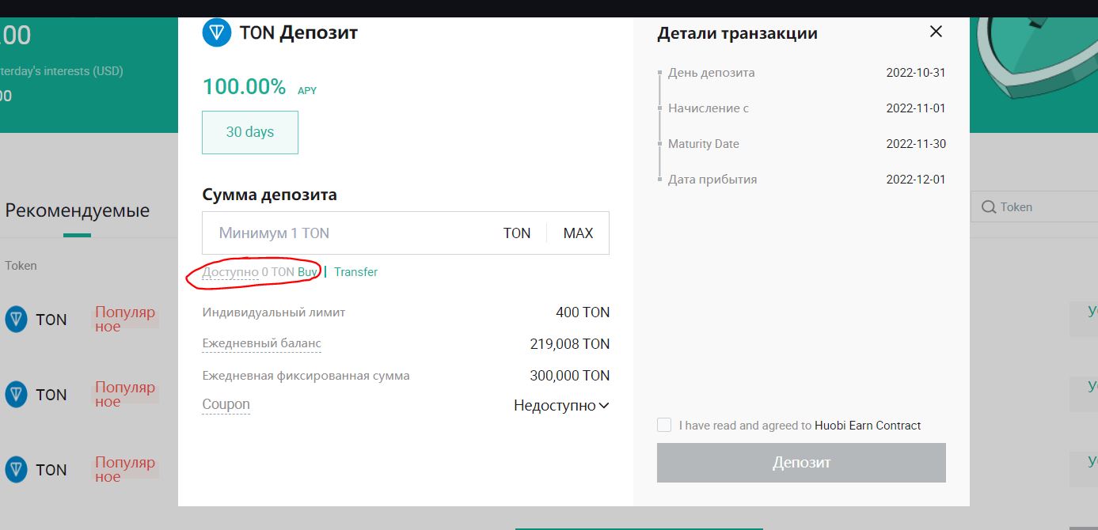Click the third TON token icon in list

(x=17, y=470)
